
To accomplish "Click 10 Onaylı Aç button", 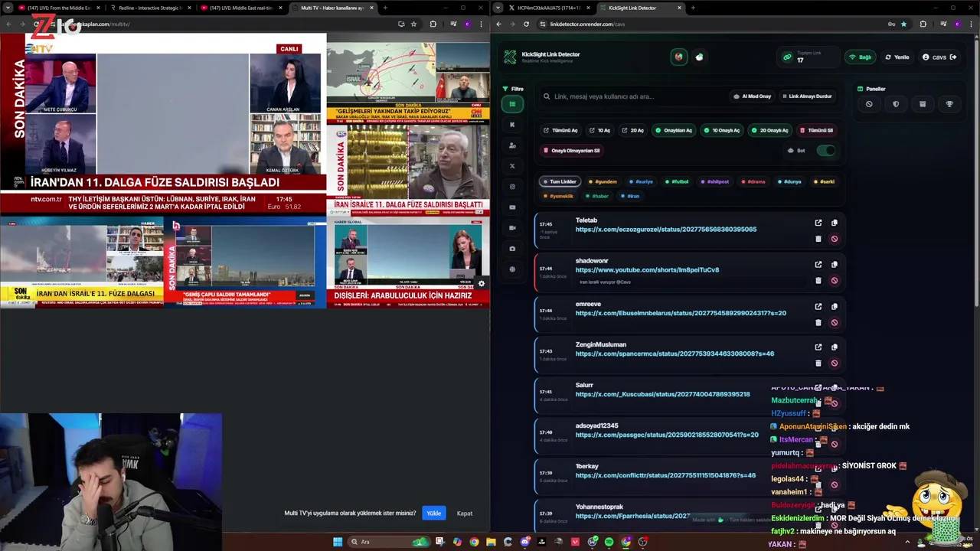I will pyautogui.click(x=722, y=130).
